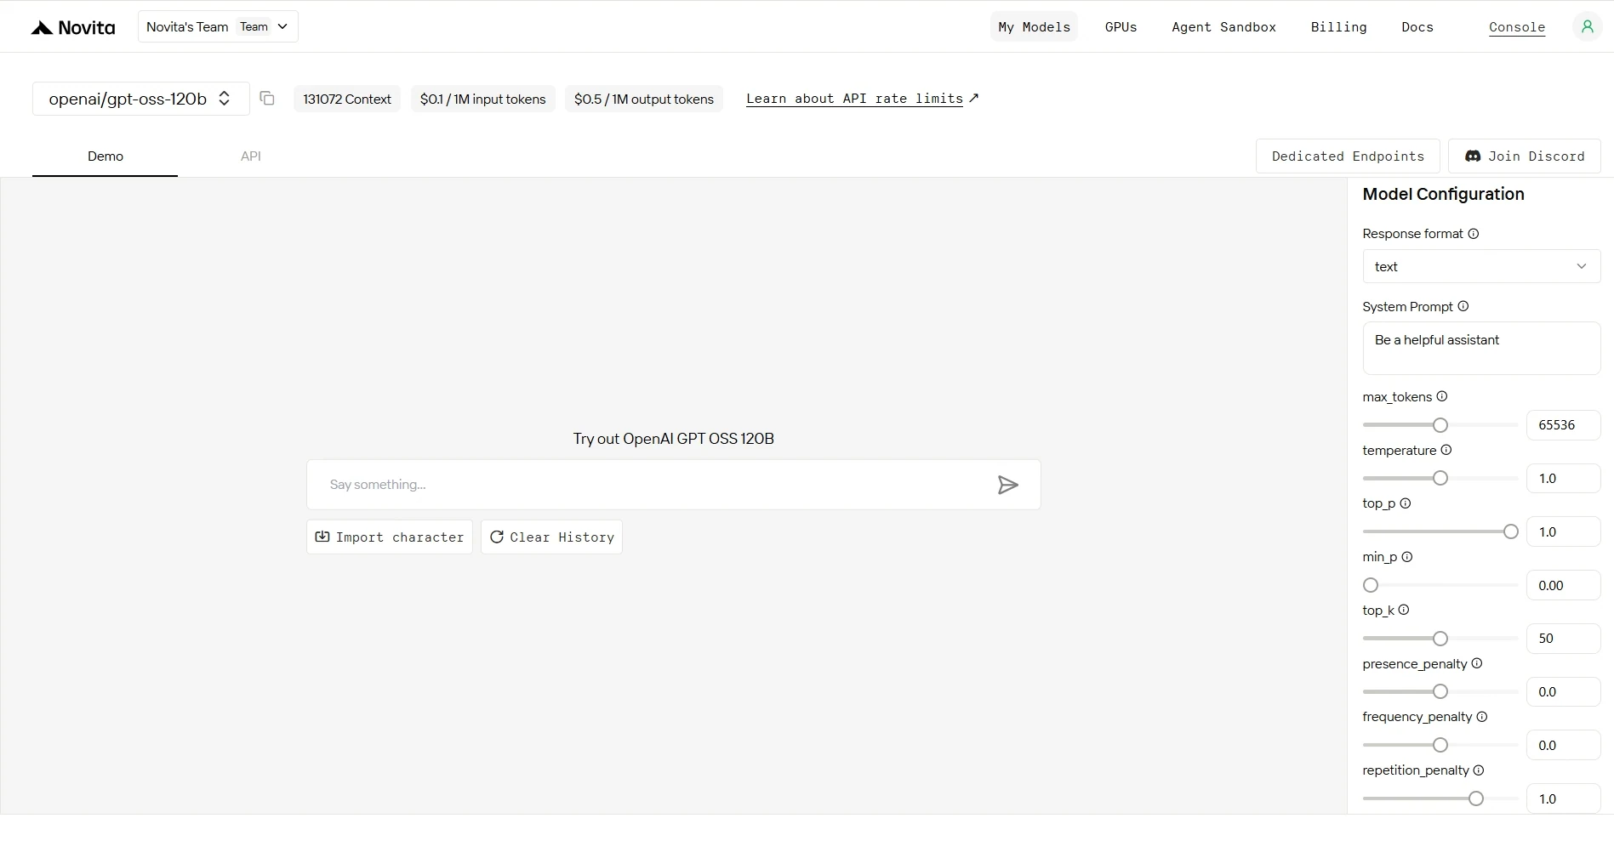Click the top_k slider handle
1614x841 pixels.
click(1440, 639)
